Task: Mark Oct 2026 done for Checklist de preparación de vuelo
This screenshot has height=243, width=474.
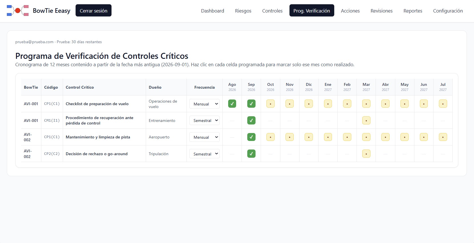Action: pos(270,104)
